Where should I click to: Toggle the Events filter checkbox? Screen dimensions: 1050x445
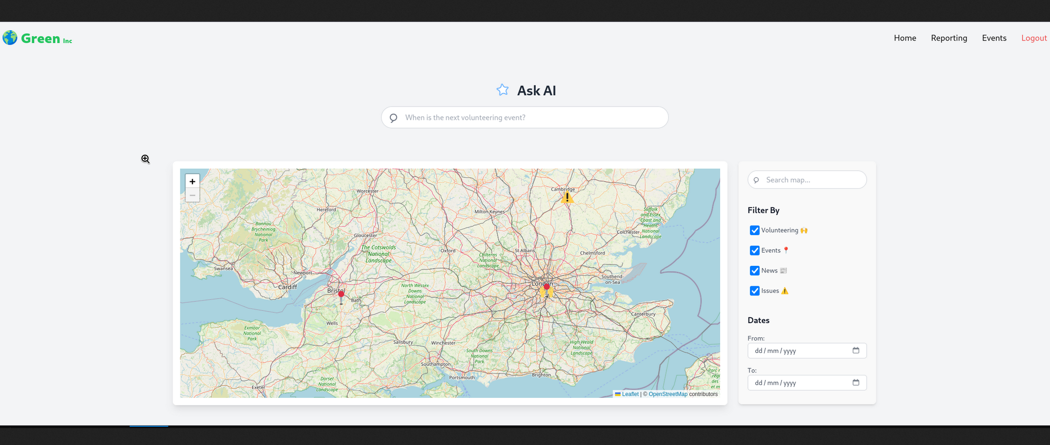[x=754, y=250]
